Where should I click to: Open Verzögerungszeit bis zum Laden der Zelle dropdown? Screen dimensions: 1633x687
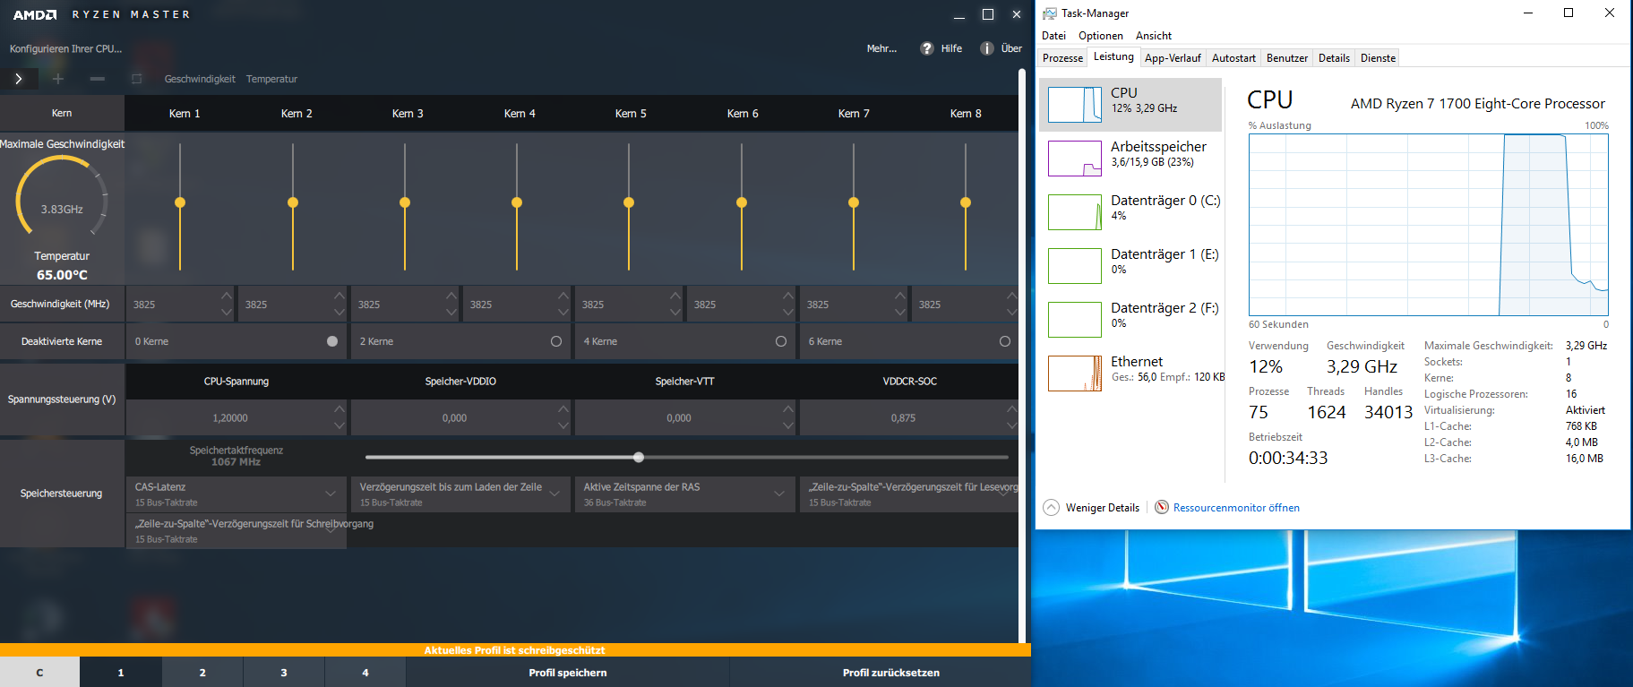coord(460,494)
